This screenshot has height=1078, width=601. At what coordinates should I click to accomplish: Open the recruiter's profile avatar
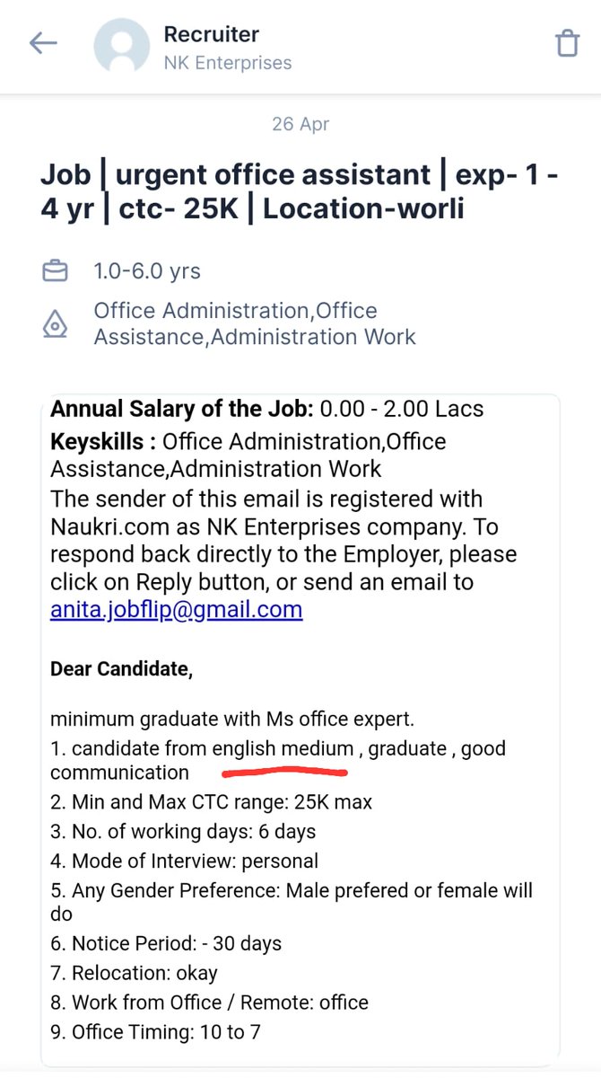click(x=121, y=46)
